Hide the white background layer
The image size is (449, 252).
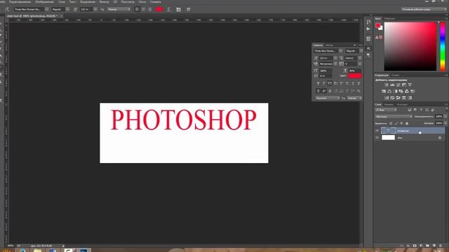click(x=377, y=138)
